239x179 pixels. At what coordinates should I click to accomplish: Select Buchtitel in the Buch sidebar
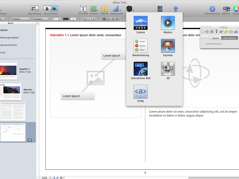(x=4, y=30)
